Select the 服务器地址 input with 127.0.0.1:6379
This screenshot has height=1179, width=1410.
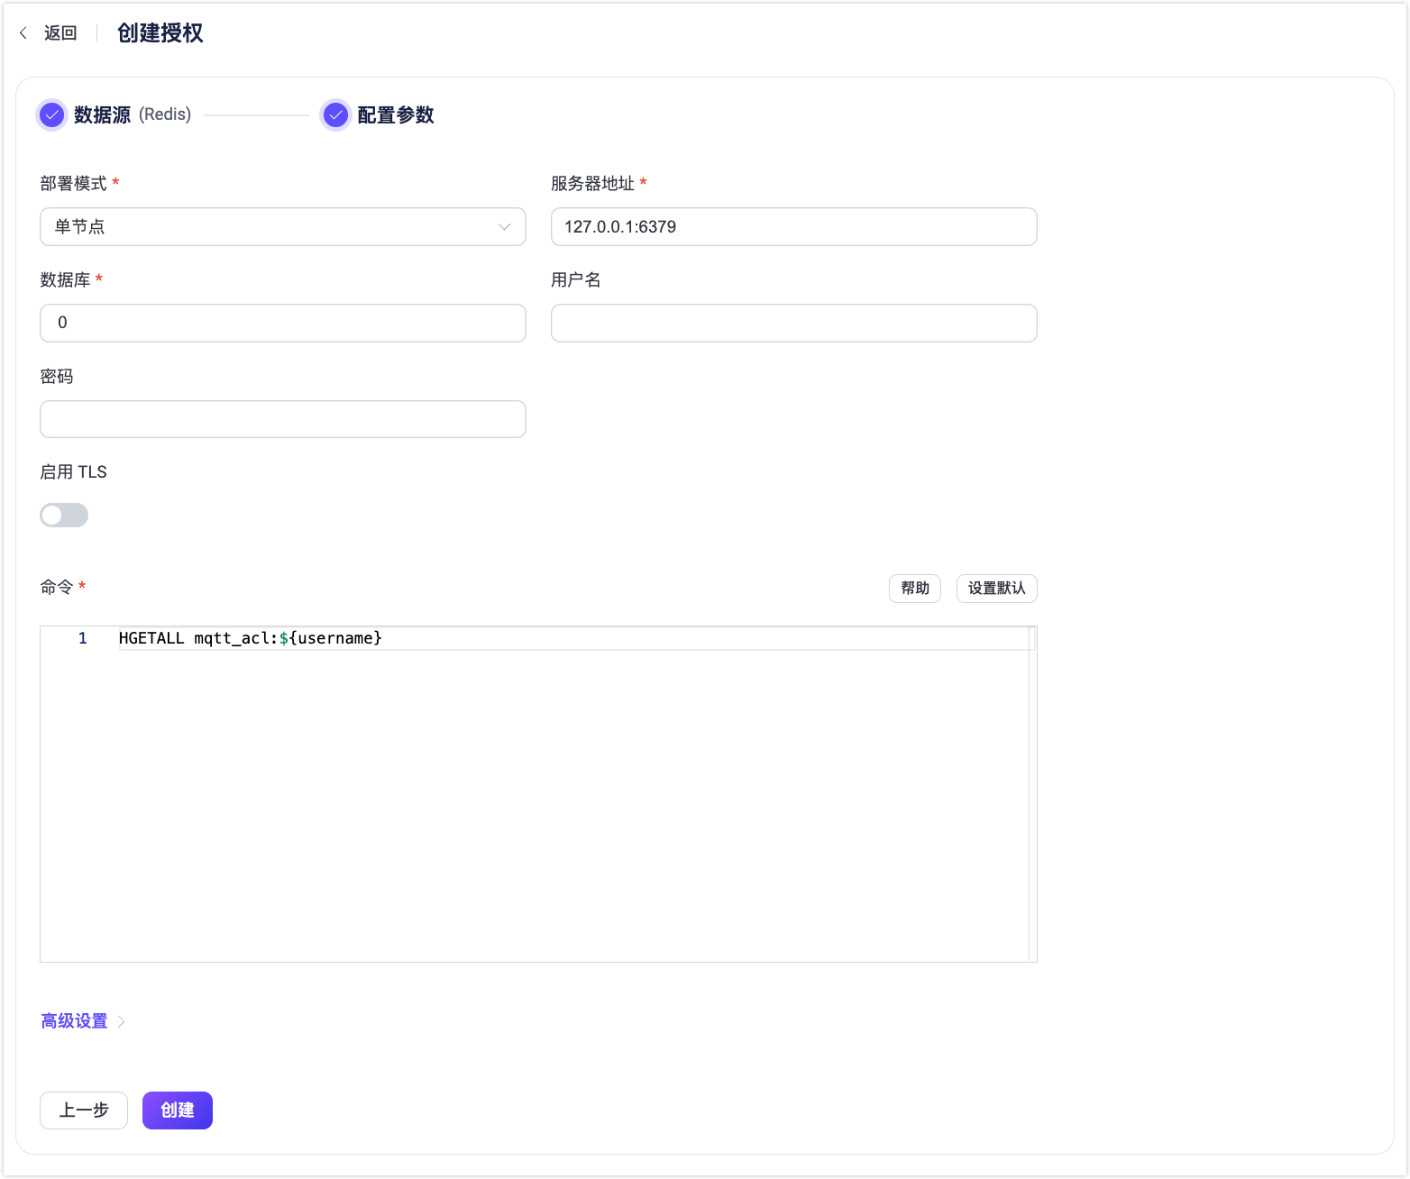tap(793, 227)
